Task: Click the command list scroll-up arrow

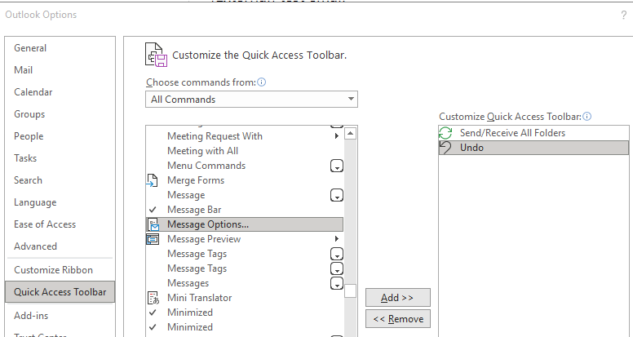Action: 351,133
